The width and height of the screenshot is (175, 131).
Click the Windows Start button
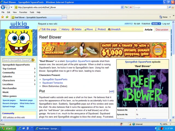[x=8, y=129]
